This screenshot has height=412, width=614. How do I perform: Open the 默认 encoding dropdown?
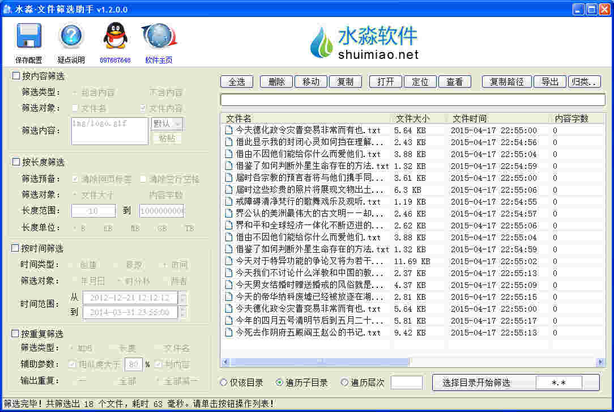pyautogui.click(x=167, y=124)
